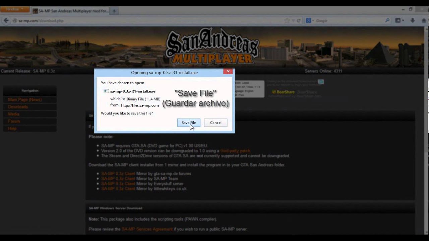429x241 pixels.
Task: Open the third-party patch link
Action: (235, 151)
